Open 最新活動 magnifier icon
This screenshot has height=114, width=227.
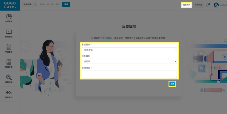(9, 77)
